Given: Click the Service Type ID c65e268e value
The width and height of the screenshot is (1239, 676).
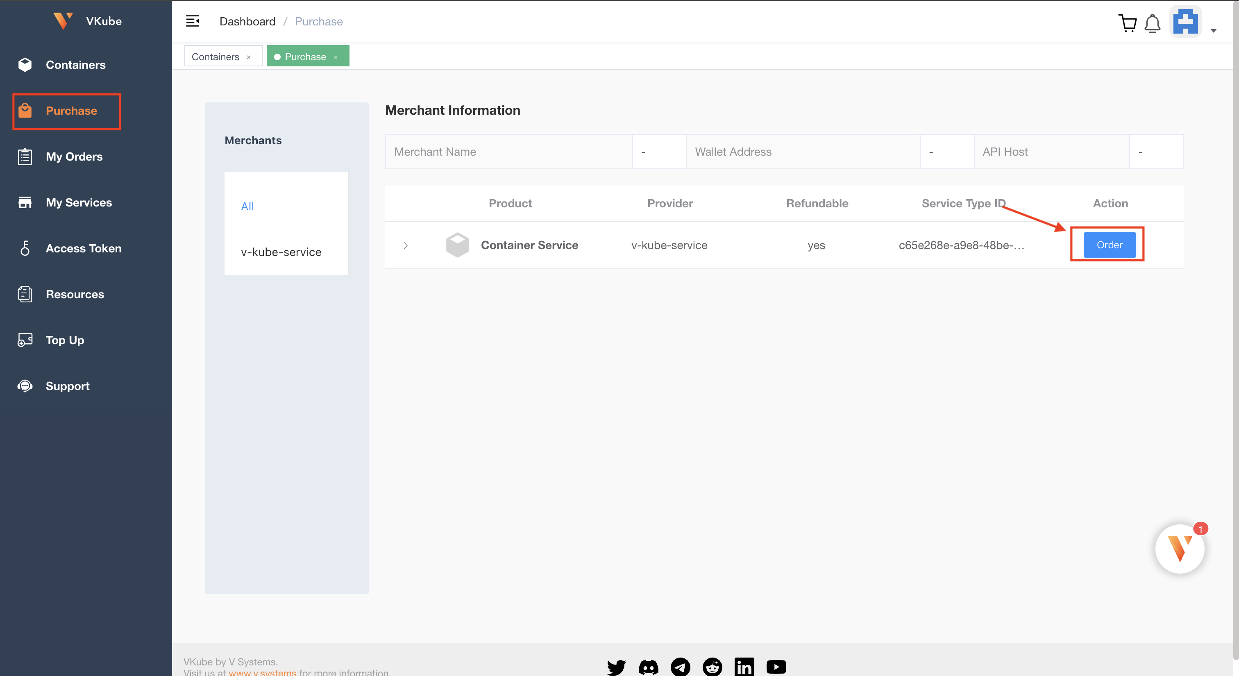Looking at the screenshot, I should click(x=962, y=245).
